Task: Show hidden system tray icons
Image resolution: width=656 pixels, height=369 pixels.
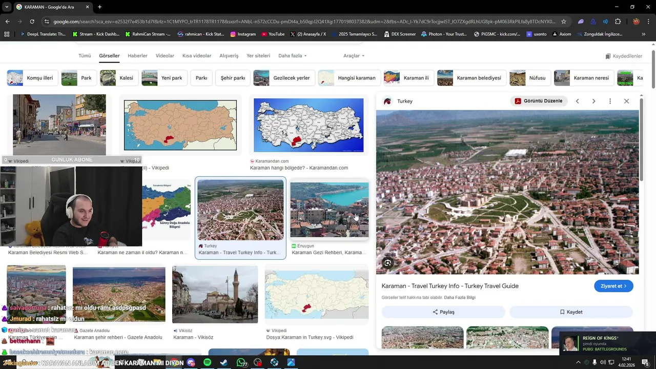Action: click(x=578, y=362)
